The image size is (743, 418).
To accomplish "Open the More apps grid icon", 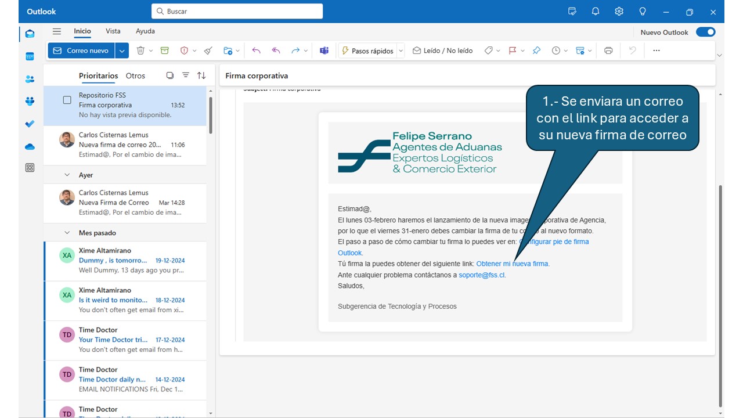I will click(30, 168).
